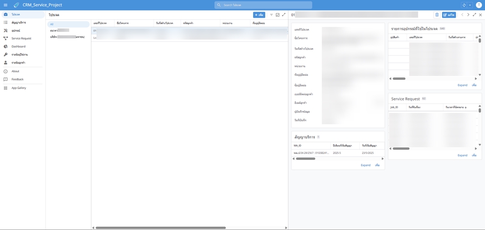Click the vertical scrollbar in Service Request table
This screenshot has height=230, width=485.
tap(480, 111)
